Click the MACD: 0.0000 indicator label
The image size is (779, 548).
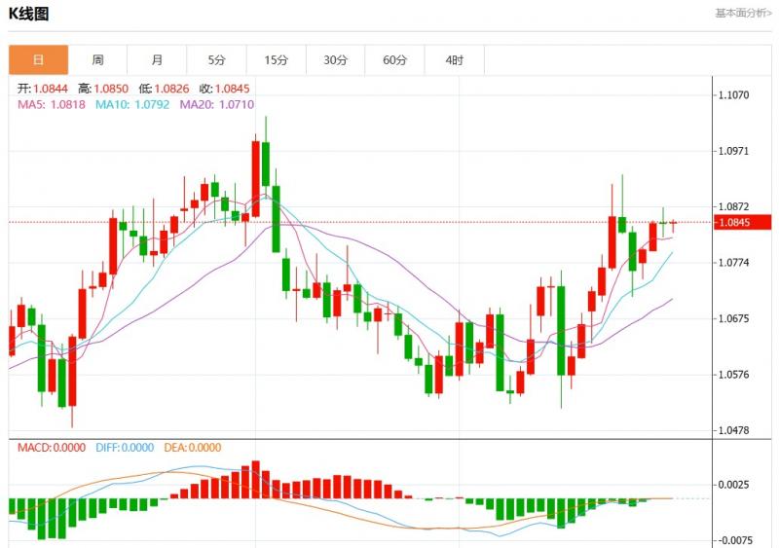click(50, 448)
